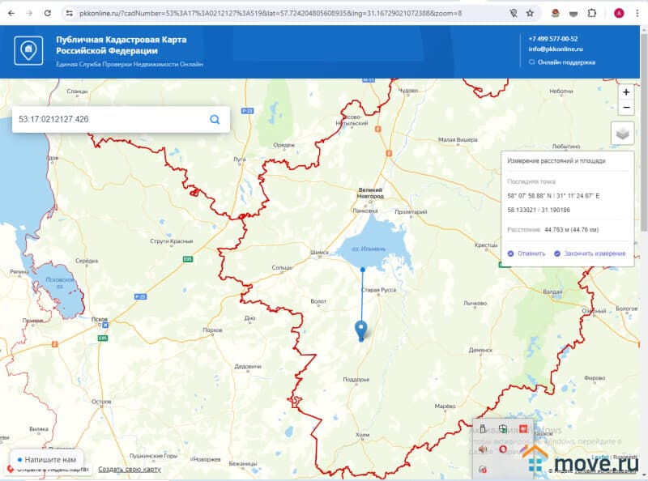The height and width of the screenshot is (481, 648).
Task: Open the Chrome three-dot menu
Action: point(637,13)
